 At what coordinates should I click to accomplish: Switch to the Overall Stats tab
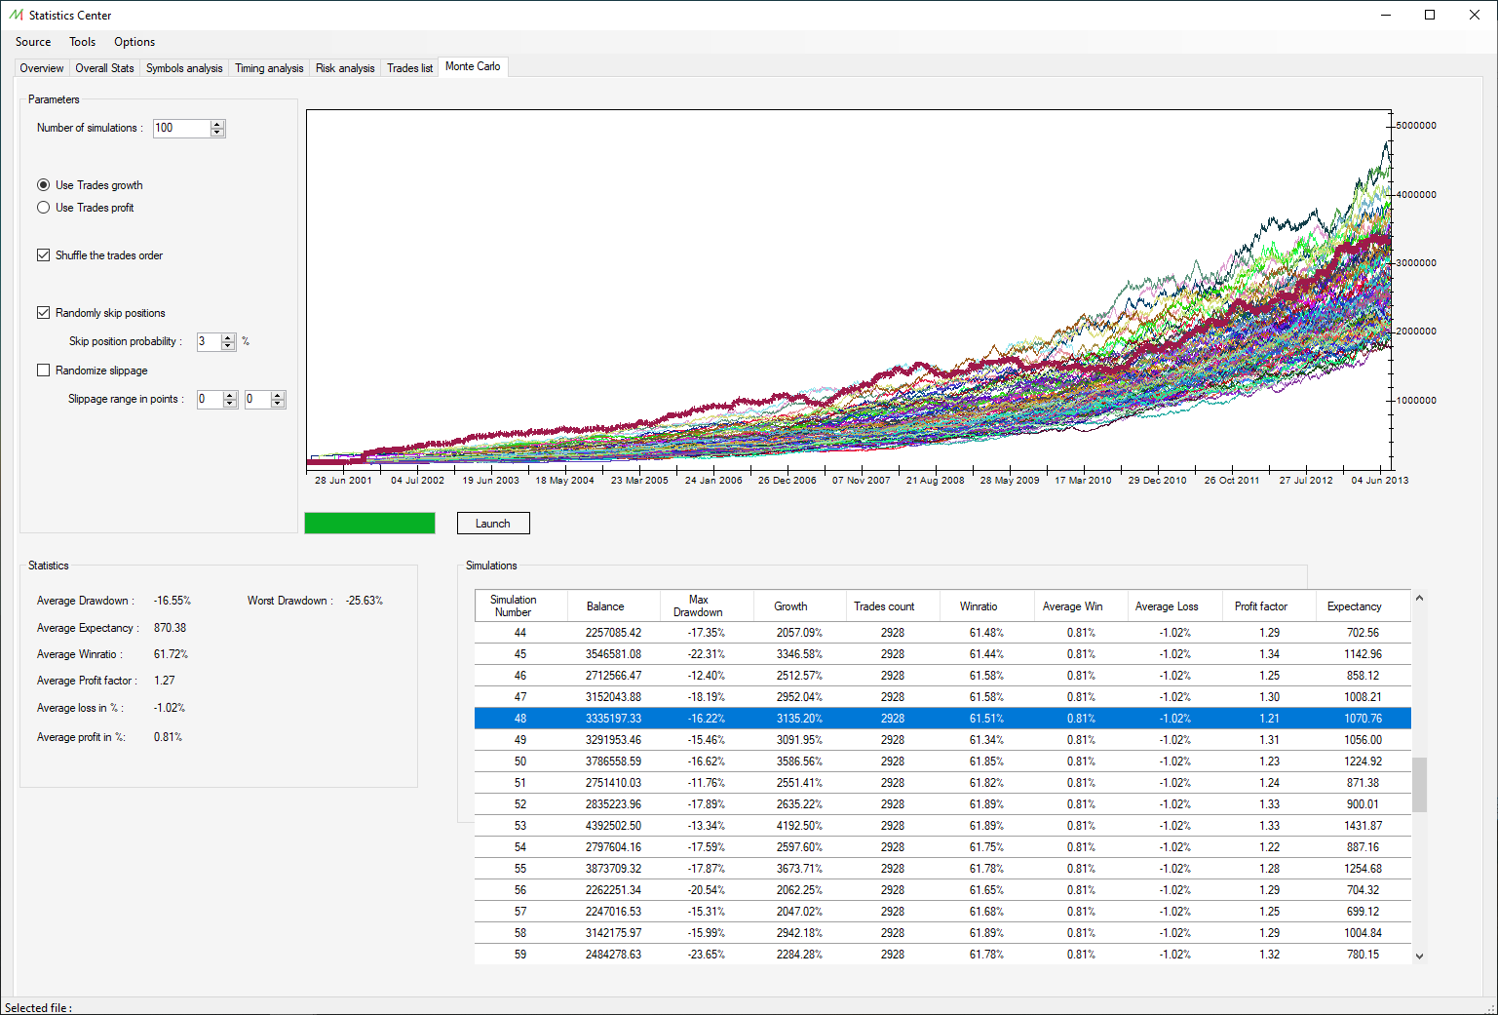coord(104,68)
